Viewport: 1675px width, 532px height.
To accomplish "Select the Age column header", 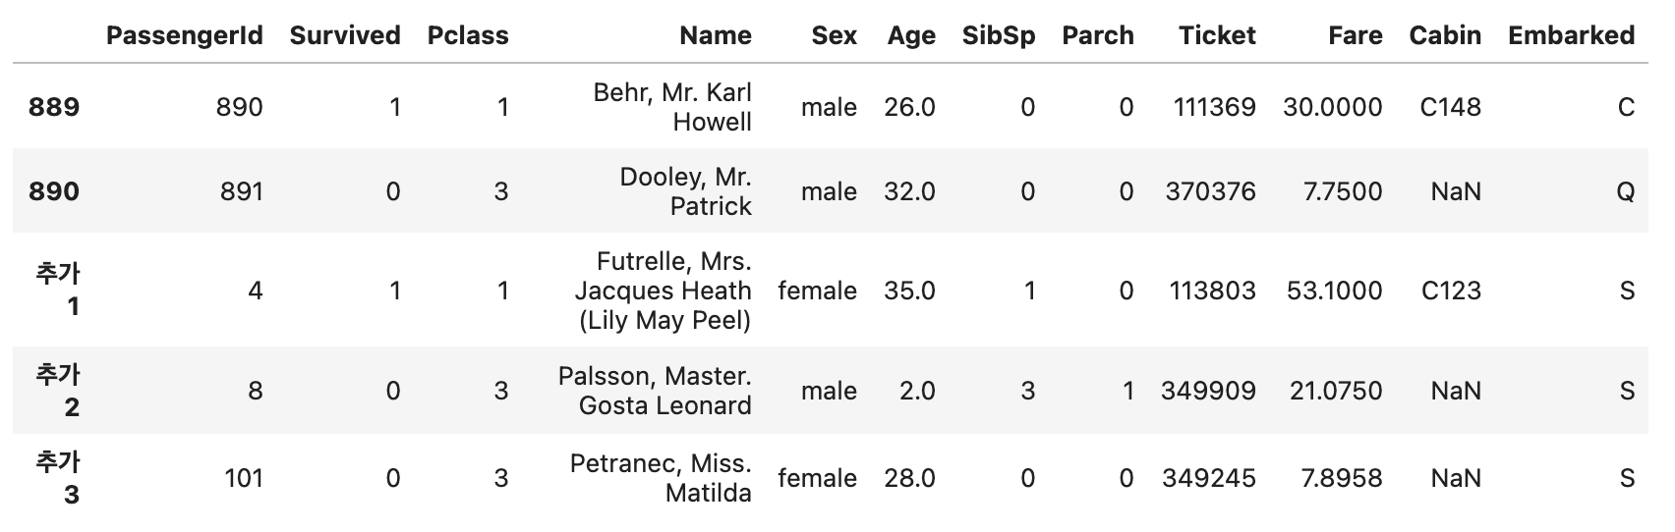I will [x=911, y=36].
